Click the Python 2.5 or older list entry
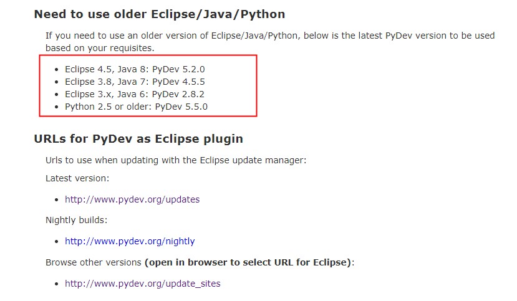Viewport: 517px width, 301px height. 136,107
